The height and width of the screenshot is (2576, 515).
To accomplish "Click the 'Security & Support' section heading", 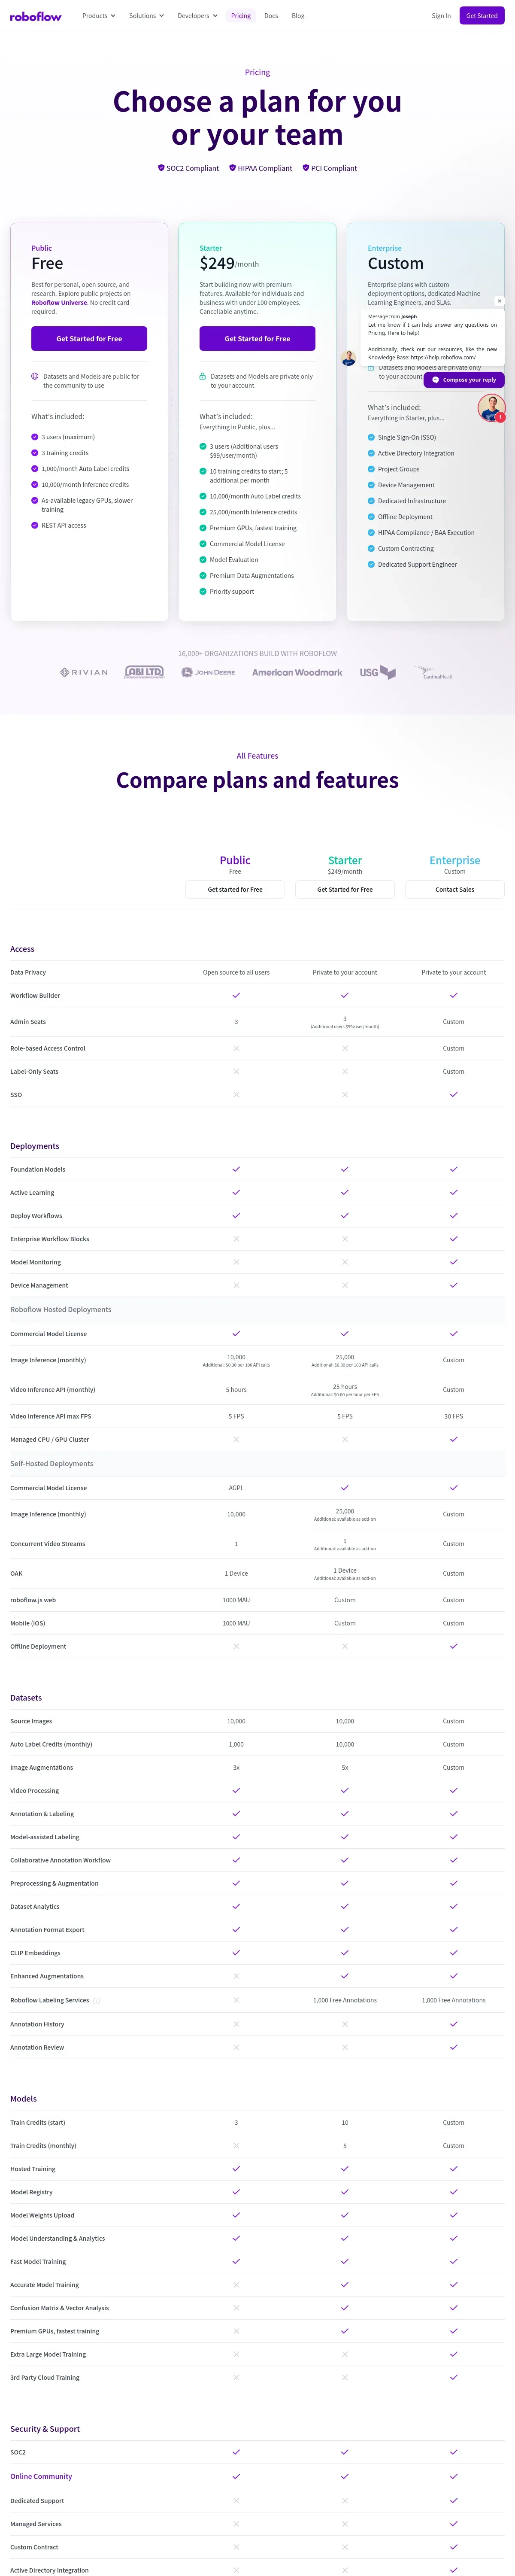I will point(45,2429).
